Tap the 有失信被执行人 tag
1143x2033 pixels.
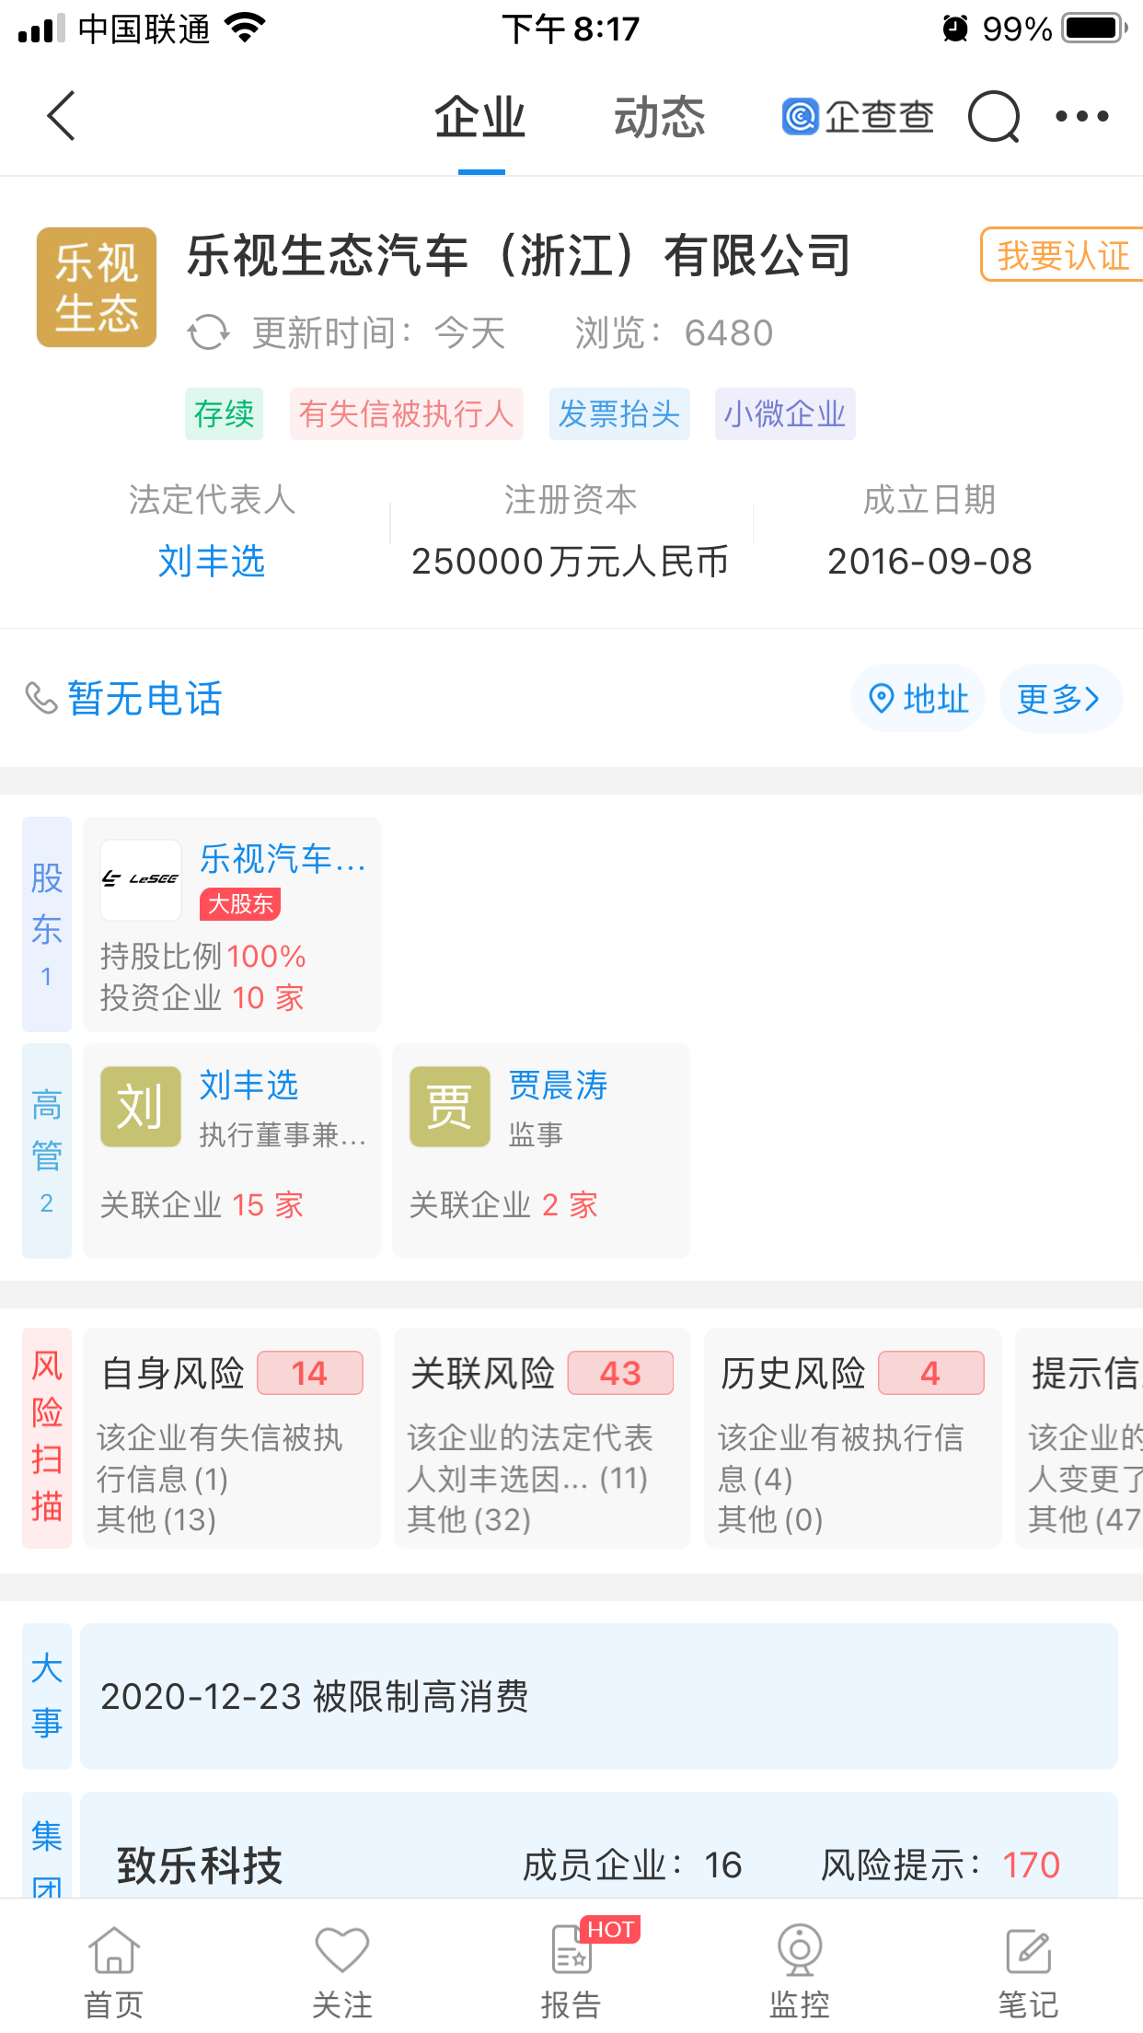[x=406, y=413]
